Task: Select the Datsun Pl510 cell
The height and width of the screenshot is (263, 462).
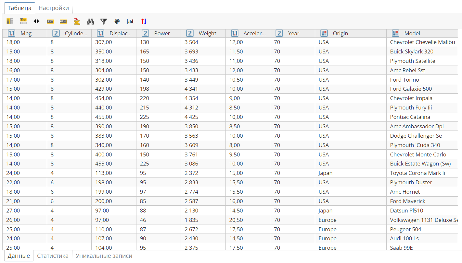Action: [422, 211]
